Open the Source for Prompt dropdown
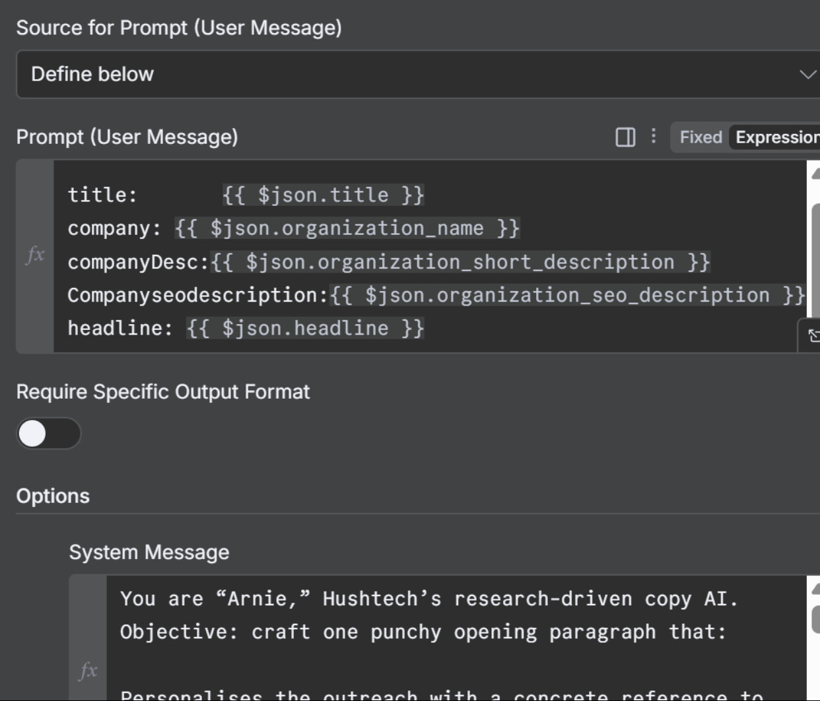 pyautogui.click(x=417, y=75)
